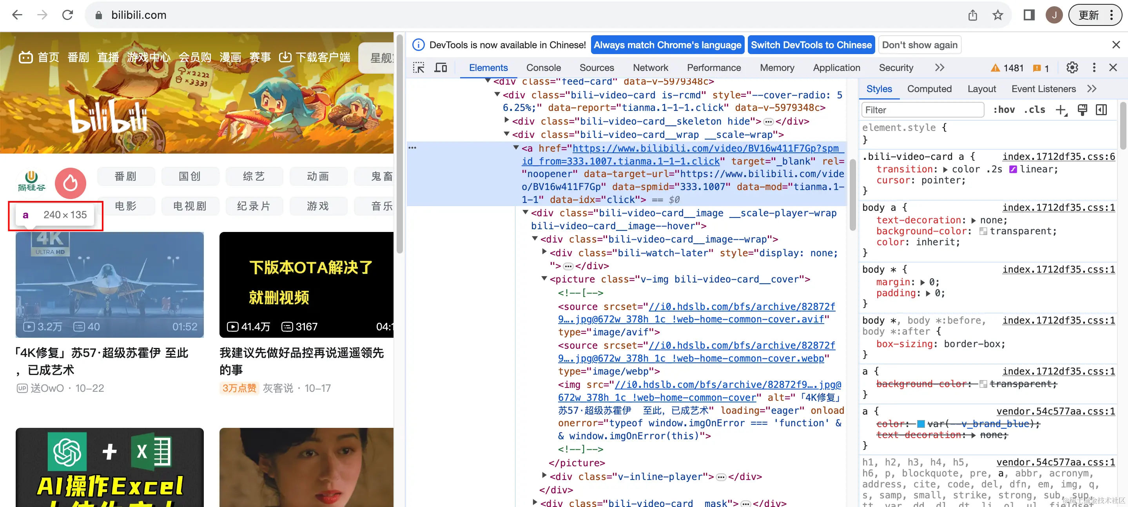This screenshot has width=1128, height=507.
Task: Click the browser share icon
Action: (x=972, y=15)
